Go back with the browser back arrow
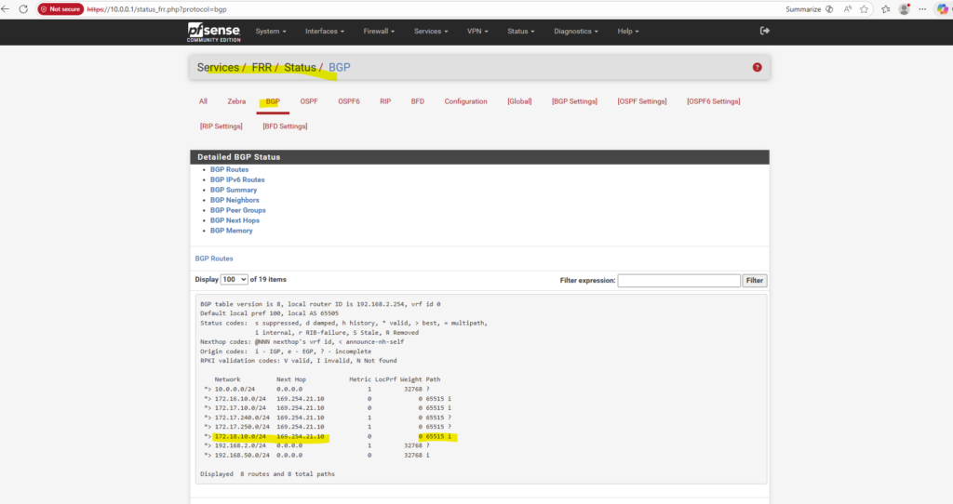The height and width of the screenshot is (504, 953). click(7, 8)
